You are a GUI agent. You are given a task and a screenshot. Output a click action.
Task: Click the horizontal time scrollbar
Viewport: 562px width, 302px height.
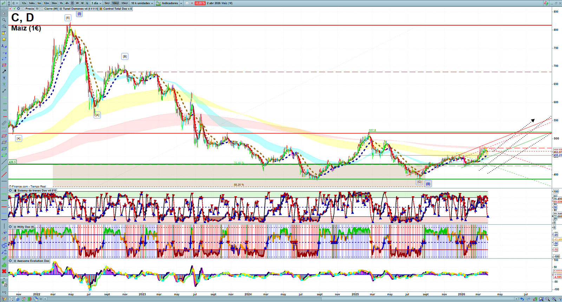click(x=281, y=299)
